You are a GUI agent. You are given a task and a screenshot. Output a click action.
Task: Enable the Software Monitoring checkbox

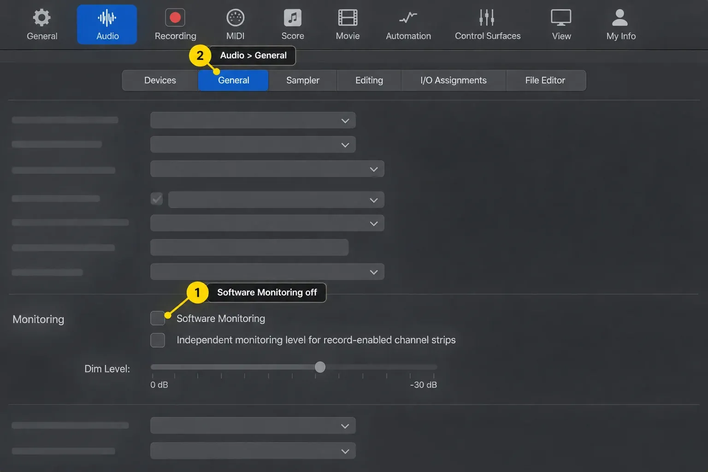click(158, 318)
